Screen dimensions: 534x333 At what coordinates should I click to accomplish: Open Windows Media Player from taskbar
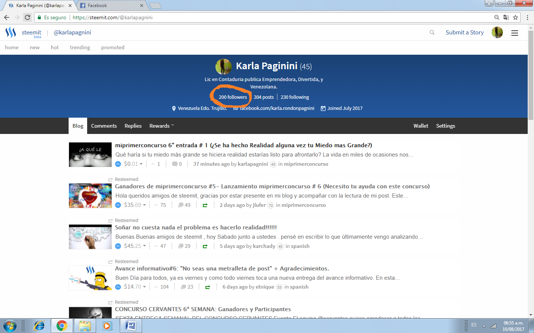pyautogui.click(x=108, y=326)
